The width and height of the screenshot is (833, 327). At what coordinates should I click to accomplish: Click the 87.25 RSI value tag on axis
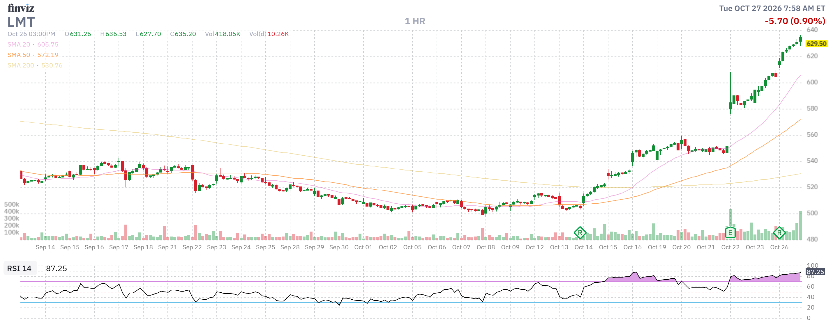click(815, 272)
